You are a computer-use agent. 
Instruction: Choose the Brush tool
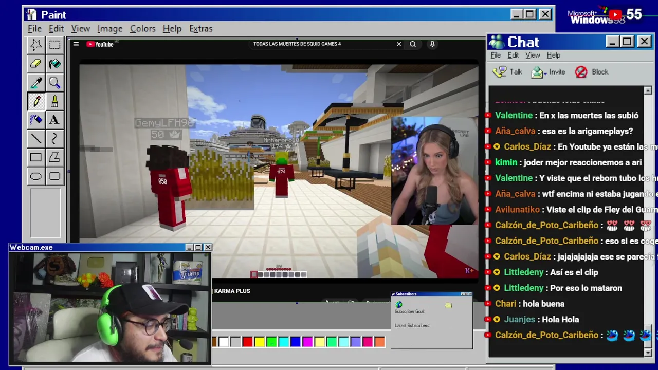(54, 101)
